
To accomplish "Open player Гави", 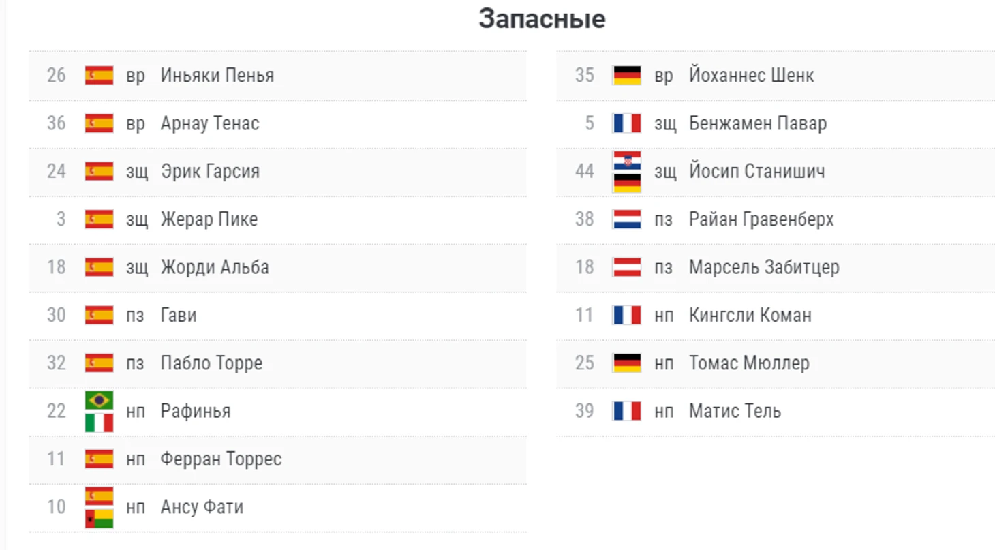I will tap(179, 315).
